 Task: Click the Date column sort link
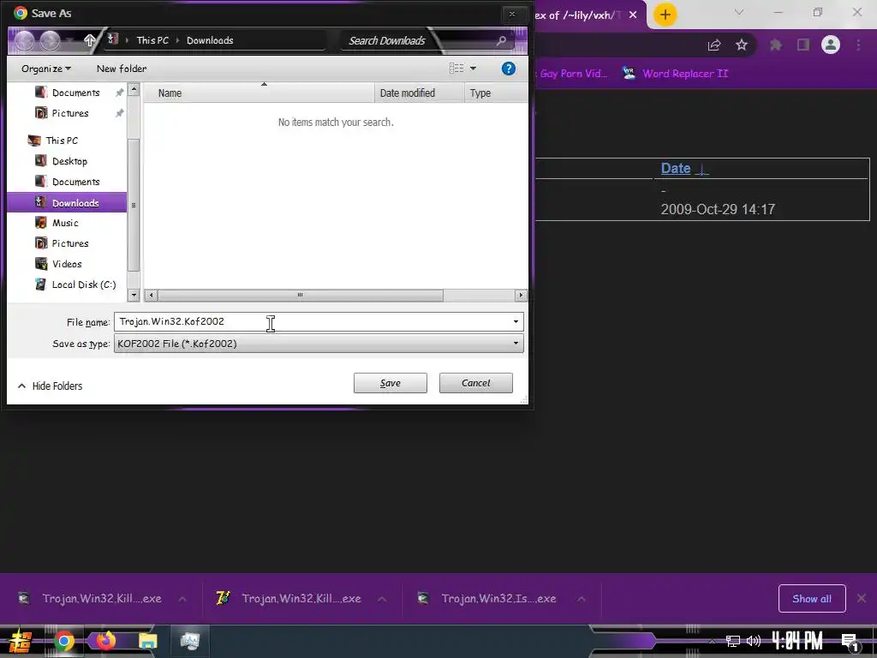click(x=676, y=168)
